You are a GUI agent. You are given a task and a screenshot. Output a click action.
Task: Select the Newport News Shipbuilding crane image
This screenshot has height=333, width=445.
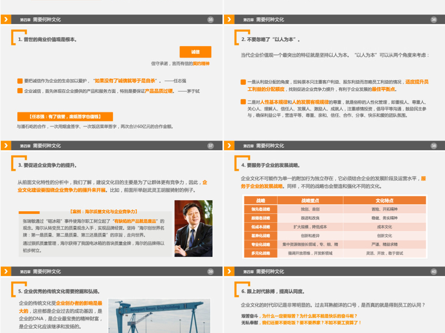click(x=159, y=316)
